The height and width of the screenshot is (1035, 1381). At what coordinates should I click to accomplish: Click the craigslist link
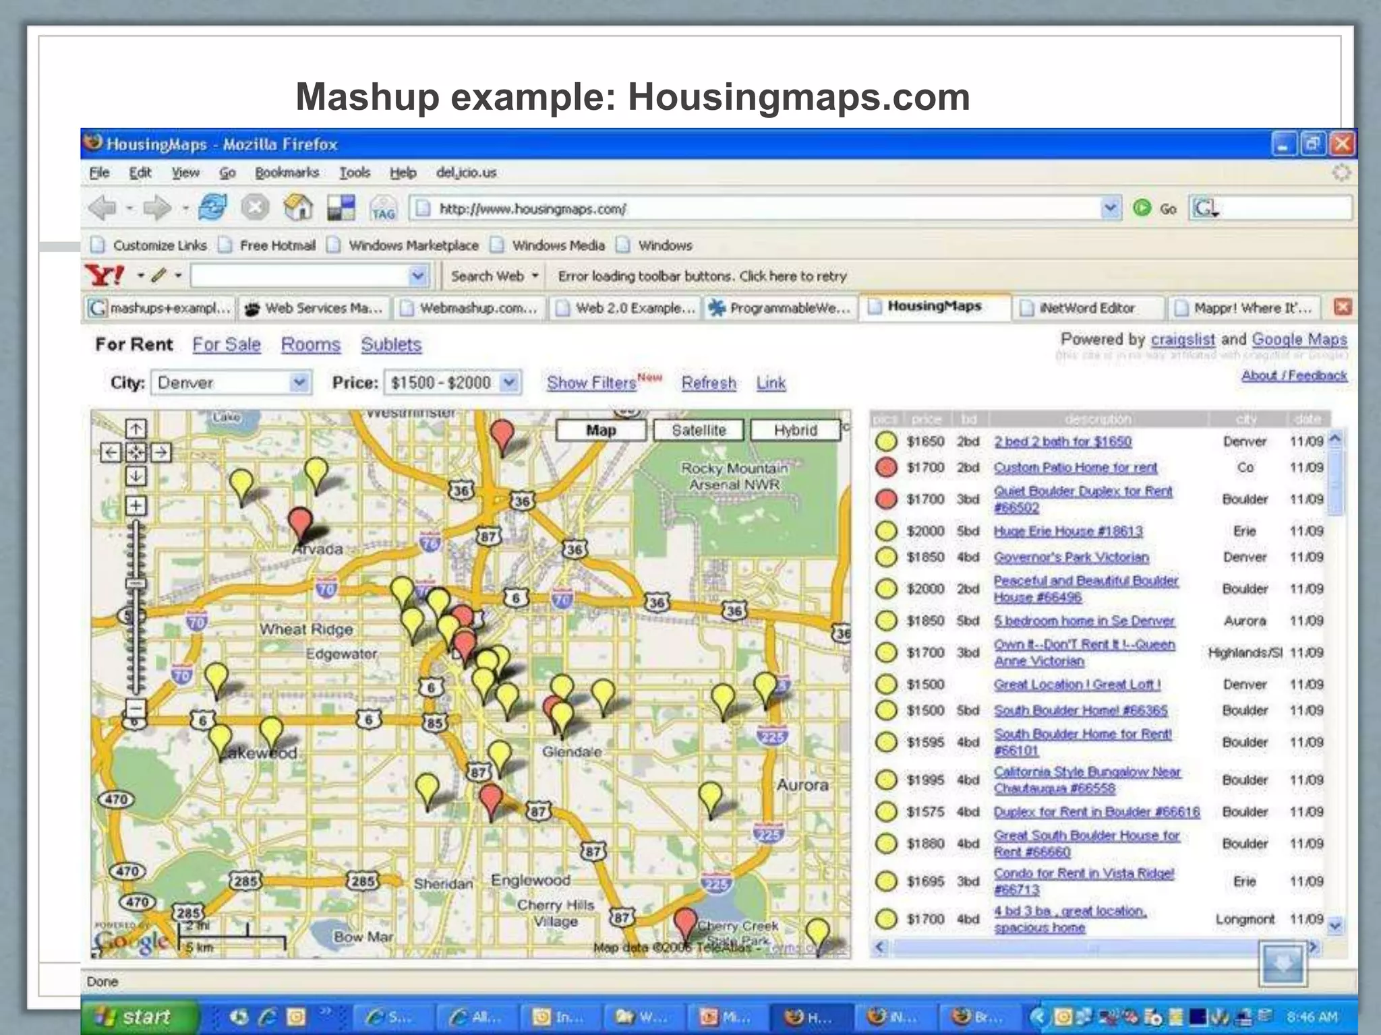point(1183,339)
